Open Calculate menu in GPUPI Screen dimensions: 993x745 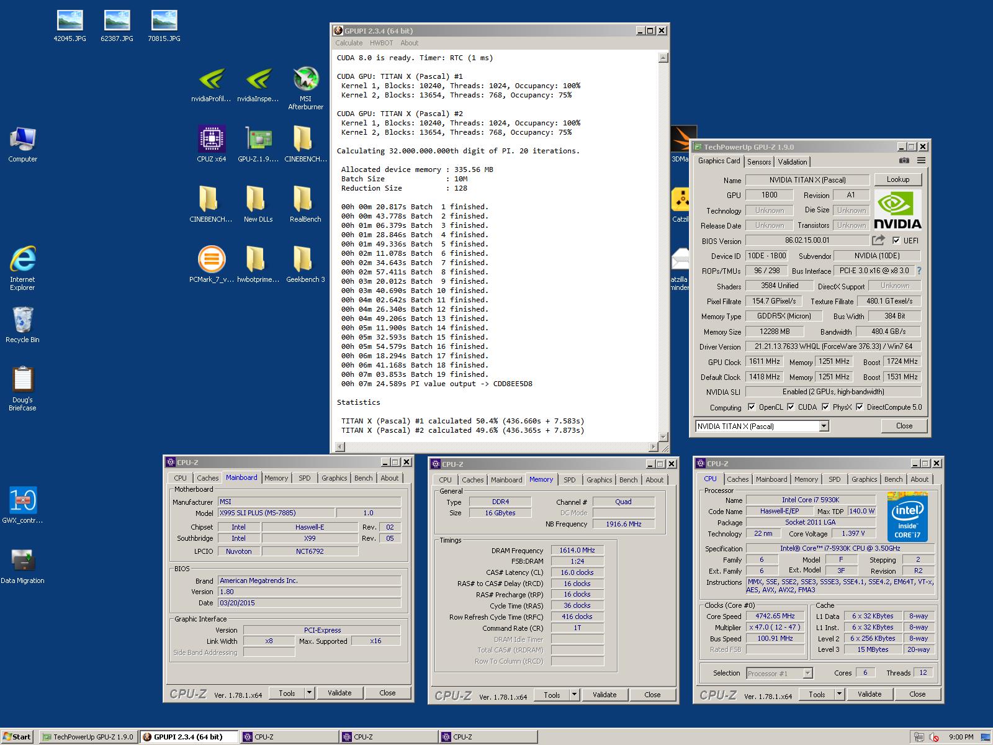(x=349, y=43)
